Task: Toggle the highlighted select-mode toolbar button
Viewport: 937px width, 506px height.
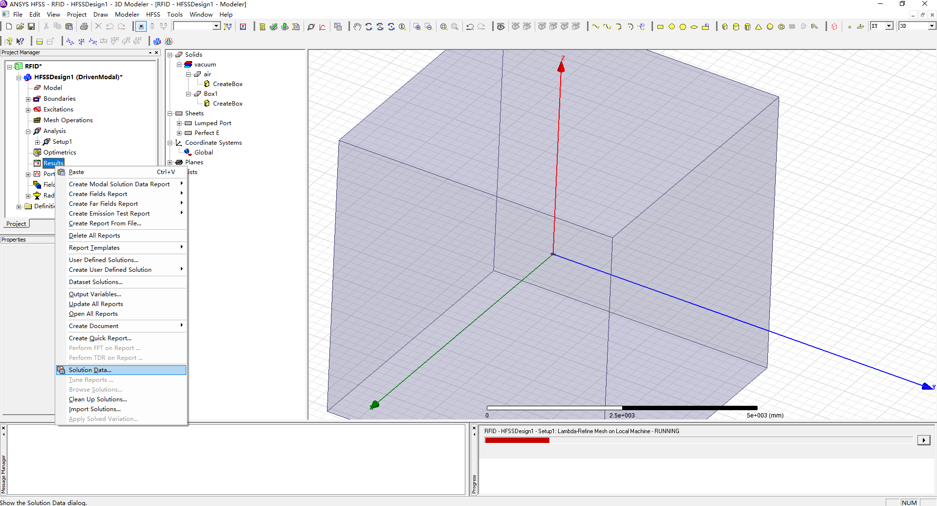Action: 141,26
